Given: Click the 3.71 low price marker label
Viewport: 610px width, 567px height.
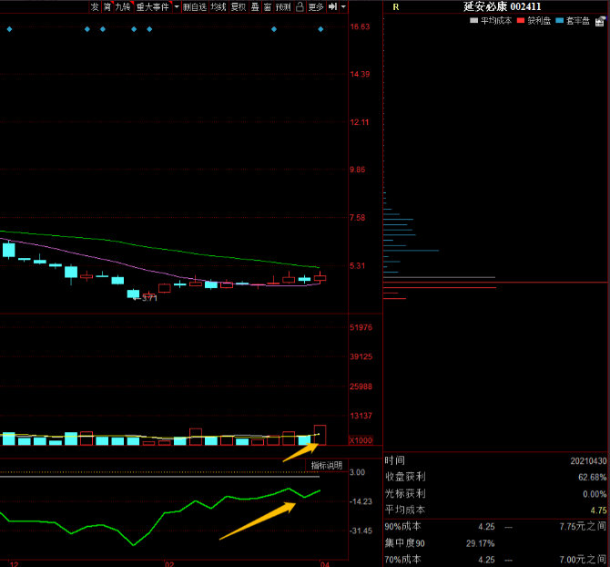Looking at the screenshot, I should point(149,298).
